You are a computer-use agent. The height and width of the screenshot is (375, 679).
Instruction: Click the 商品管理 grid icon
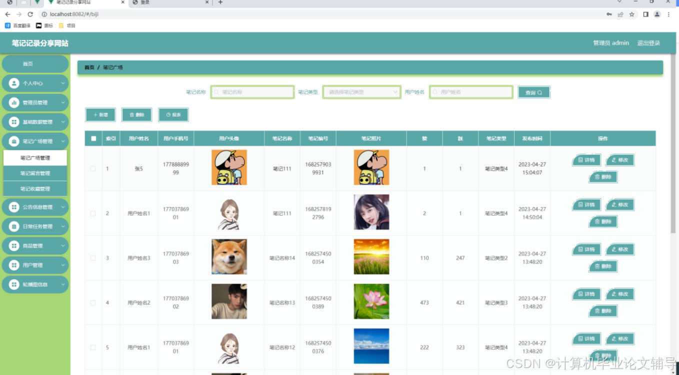point(14,246)
